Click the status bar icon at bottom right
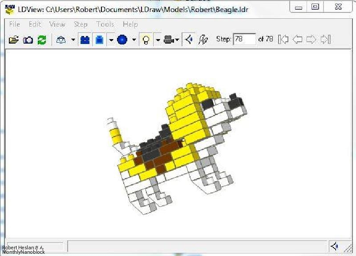The height and width of the screenshot is (256, 356). click(x=334, y=246)
